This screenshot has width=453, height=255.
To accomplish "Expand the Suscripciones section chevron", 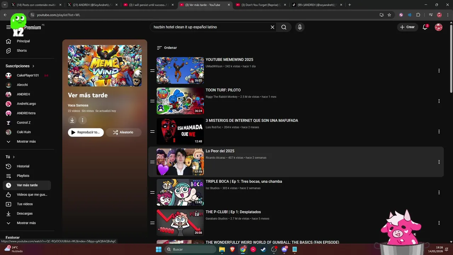I will 33,66.
